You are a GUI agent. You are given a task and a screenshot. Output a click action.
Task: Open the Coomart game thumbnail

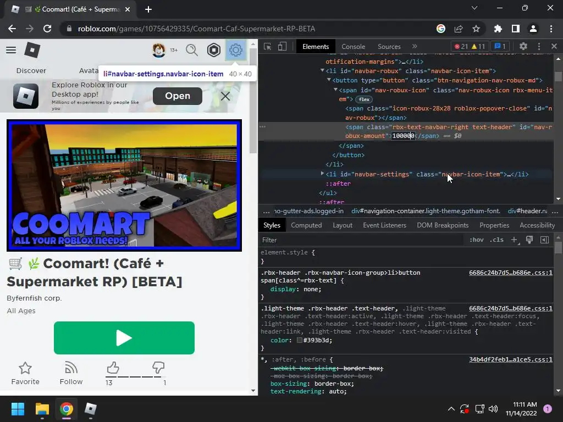(x=124, y=185)
